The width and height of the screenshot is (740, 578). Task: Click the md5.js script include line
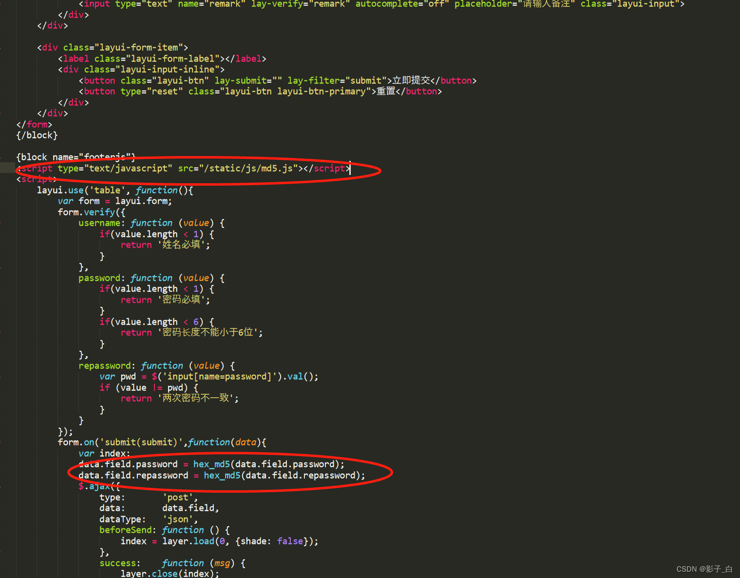click(183, 168)
